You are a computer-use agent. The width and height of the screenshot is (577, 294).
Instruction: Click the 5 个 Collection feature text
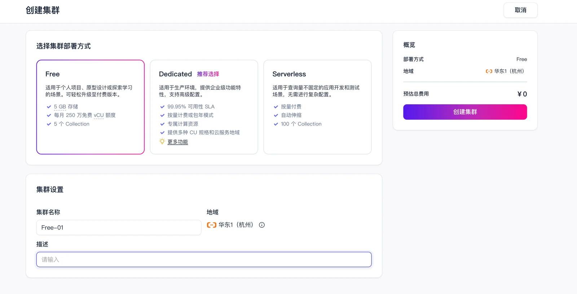72,124
